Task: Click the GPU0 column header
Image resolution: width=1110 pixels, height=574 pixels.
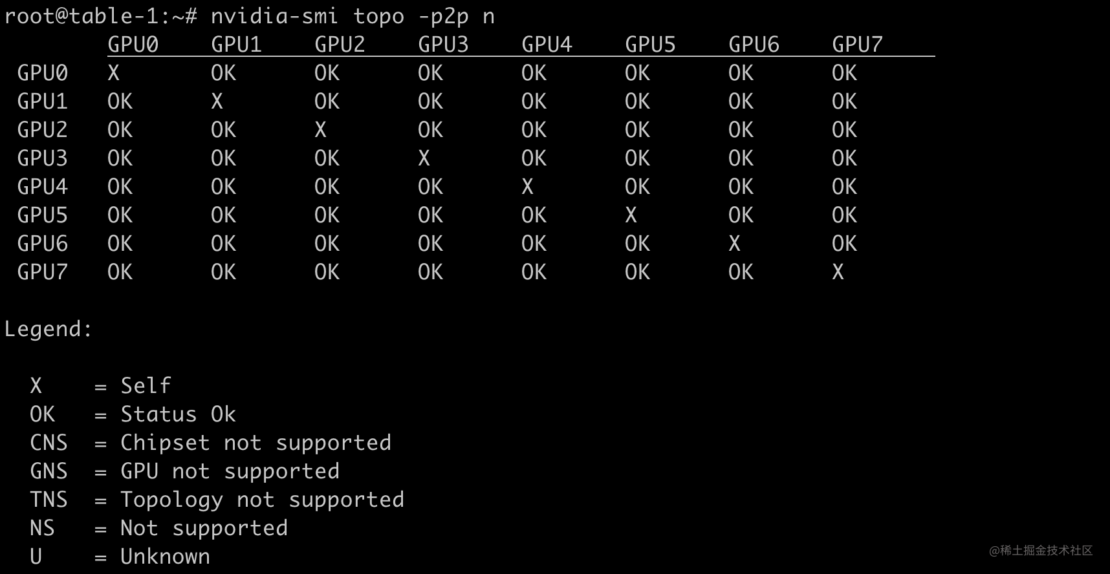Action: (133, 45)
